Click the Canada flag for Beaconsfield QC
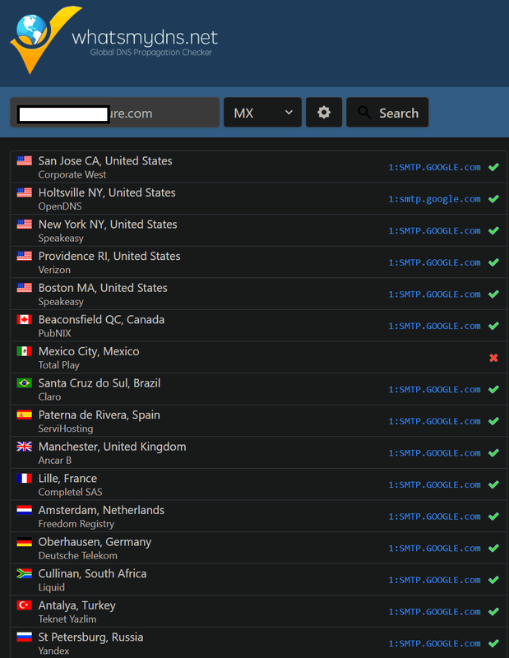The width and height of the screenshot is (509, 658). (25, 319)
